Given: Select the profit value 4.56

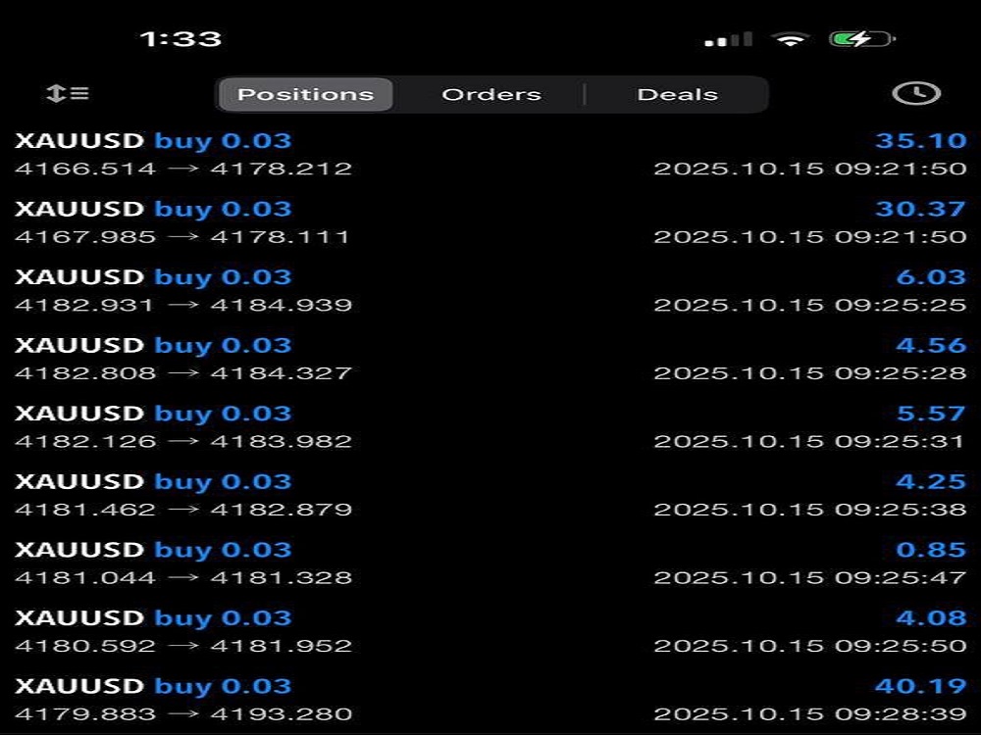Looking at the screenshot, I should pos(932,345).
